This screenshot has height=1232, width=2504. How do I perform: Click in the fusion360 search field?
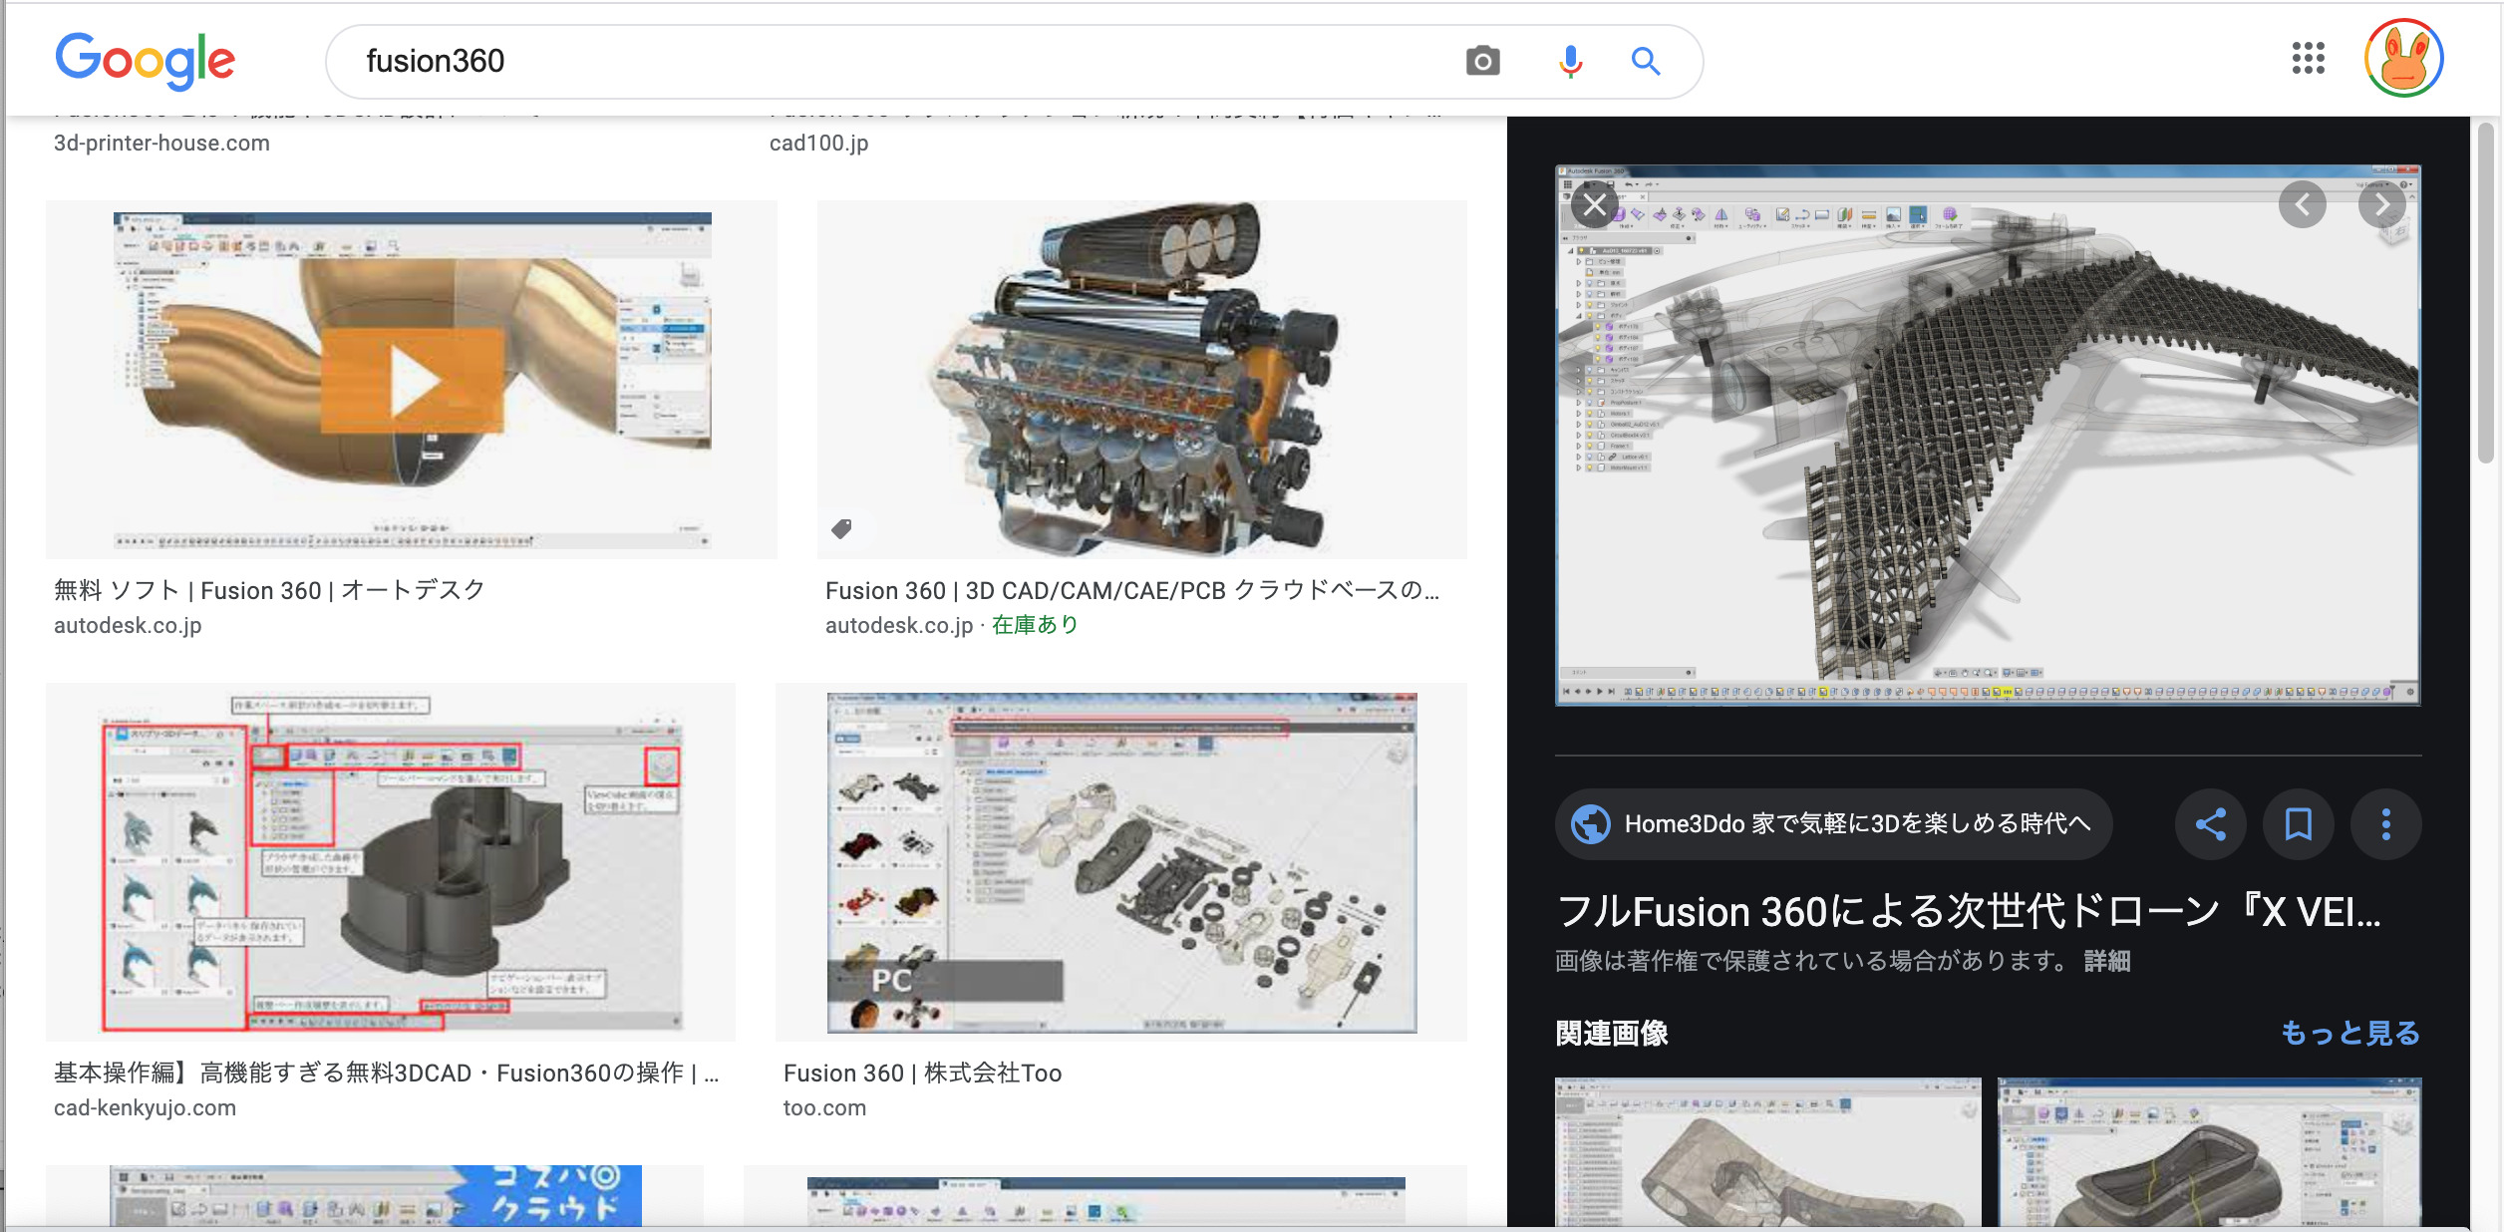click(x=897, y=61)
